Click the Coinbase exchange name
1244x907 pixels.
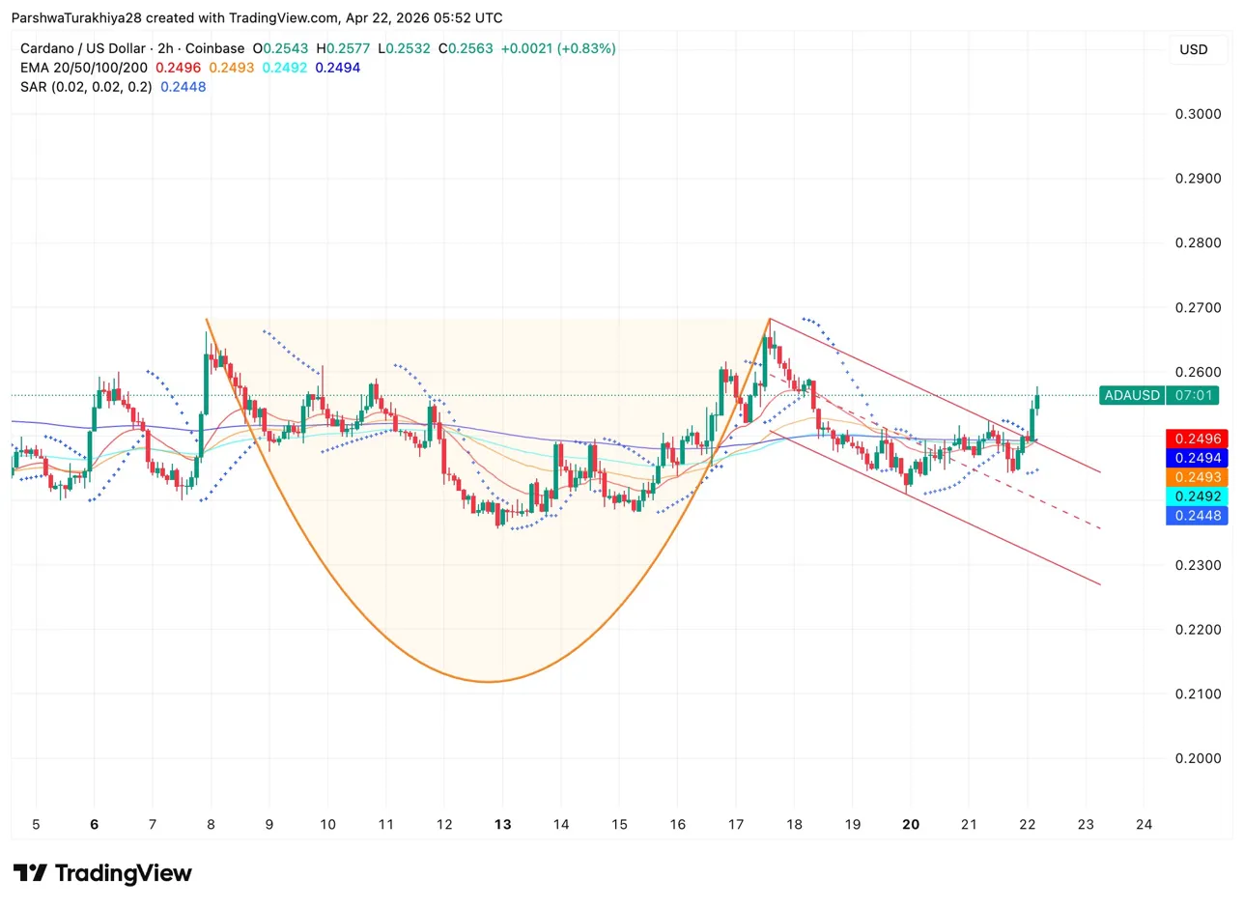[x=214, y=48]
